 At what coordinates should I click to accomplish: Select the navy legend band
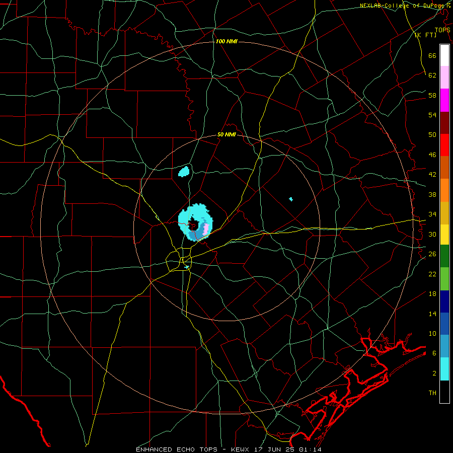(444, 301)
